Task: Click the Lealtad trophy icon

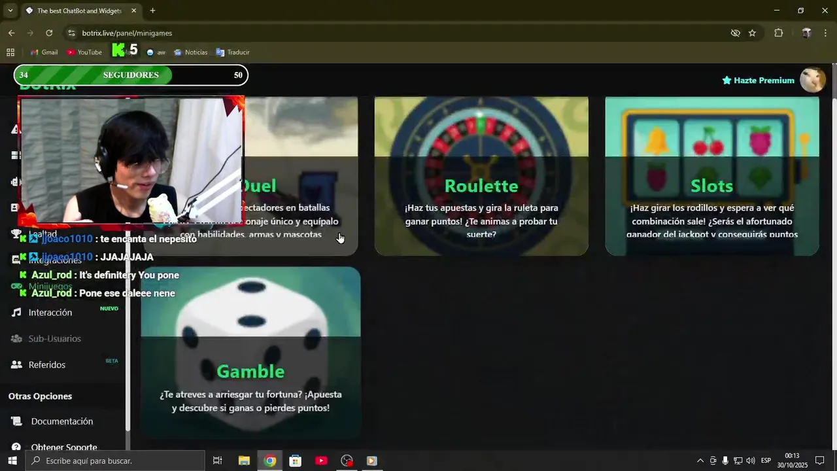Action: point(16,234)
